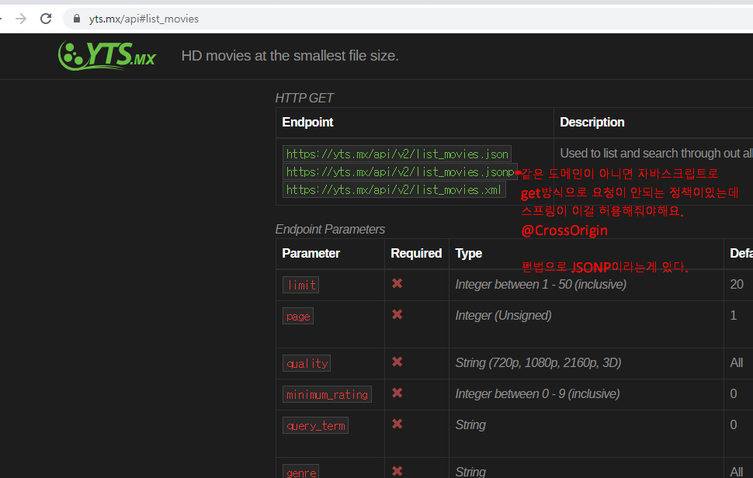The image size is (753, 478).
Task: Click the tagline 'HD movies at the smallest file size.'
Action: pyautogui.click(x=290, y=56)
